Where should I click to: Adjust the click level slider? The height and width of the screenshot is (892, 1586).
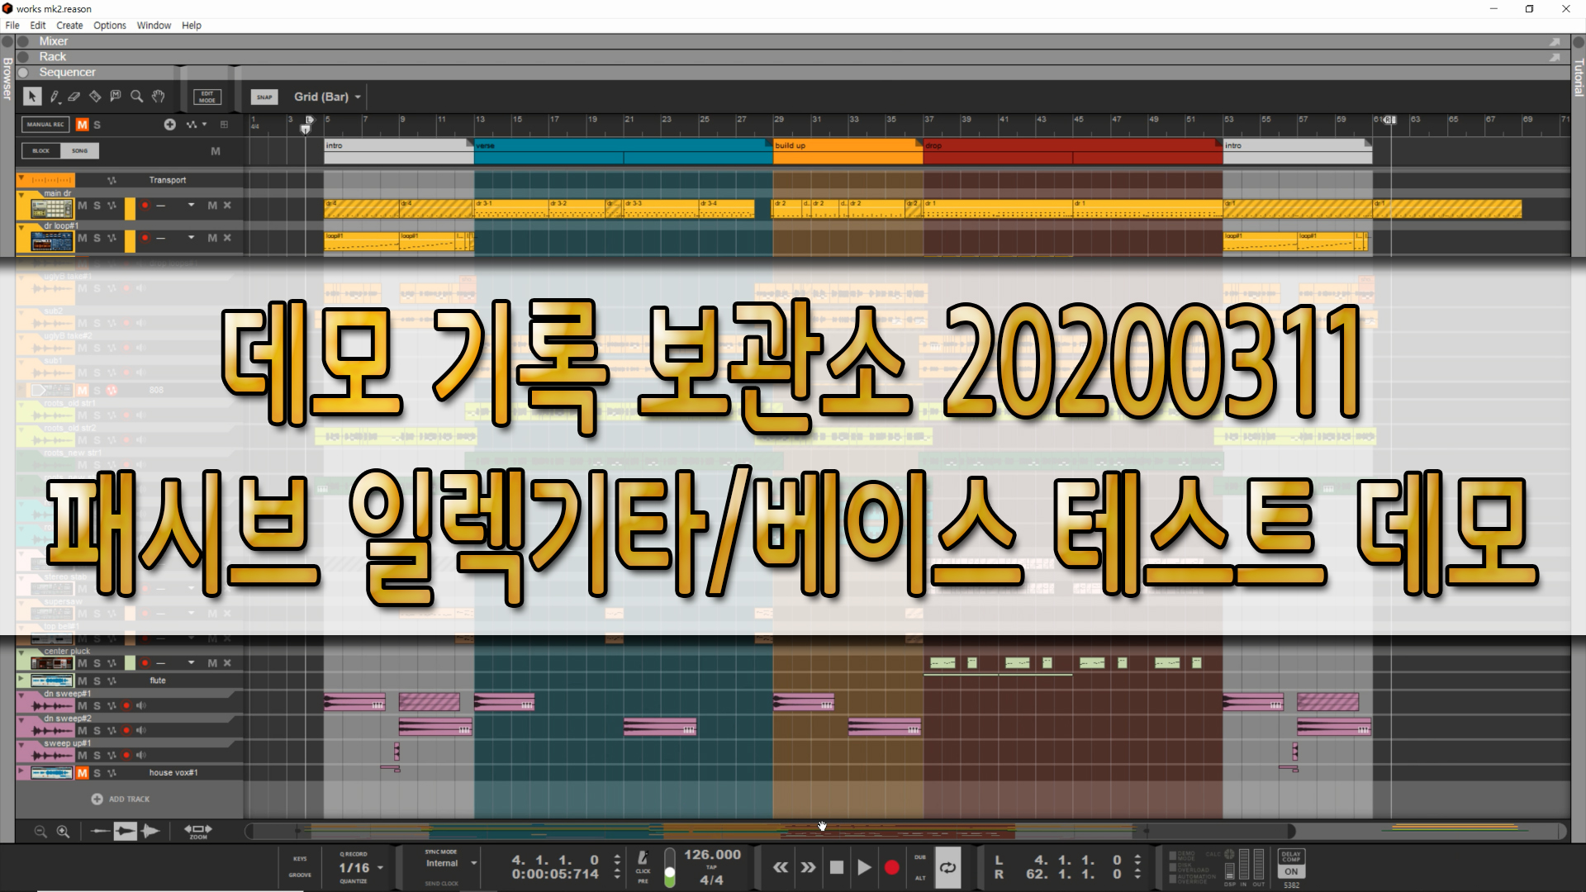click(670, 871)
